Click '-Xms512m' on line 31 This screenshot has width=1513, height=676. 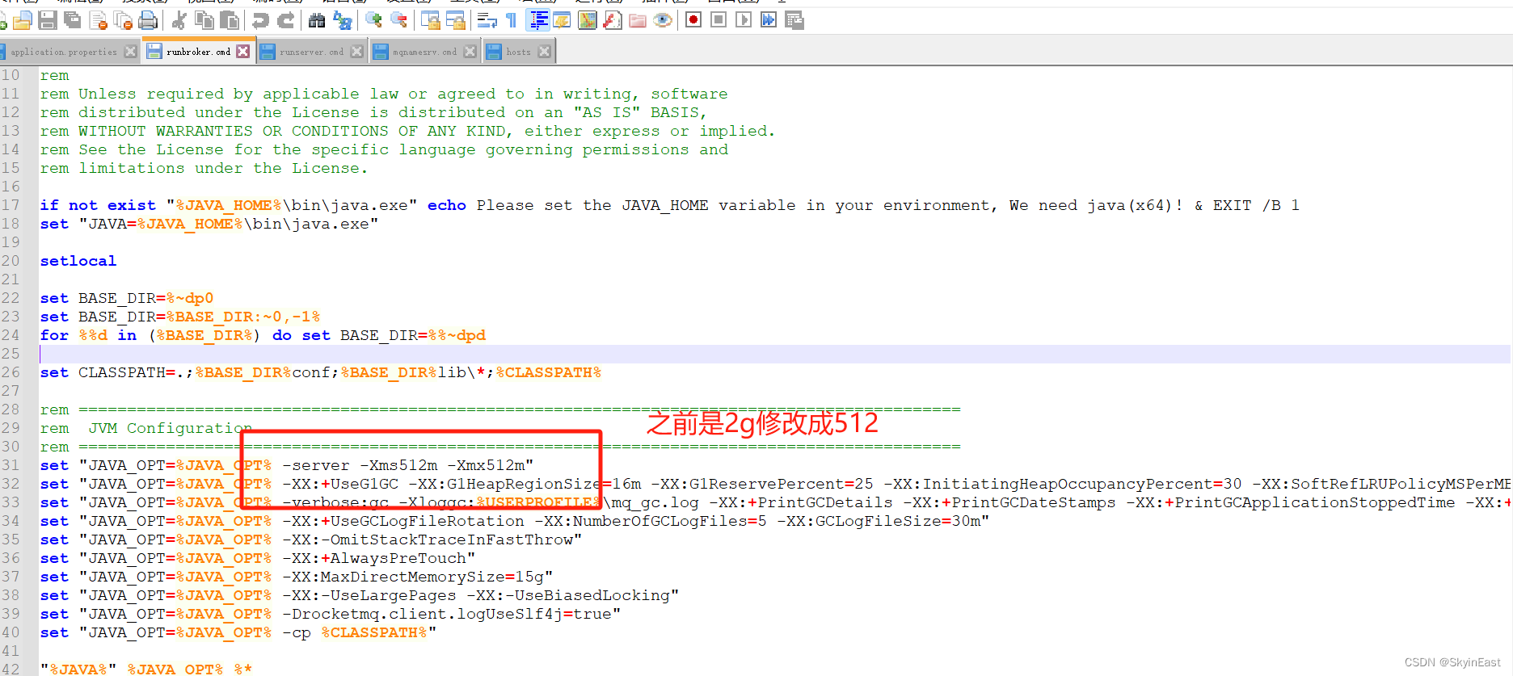point(398,465)
